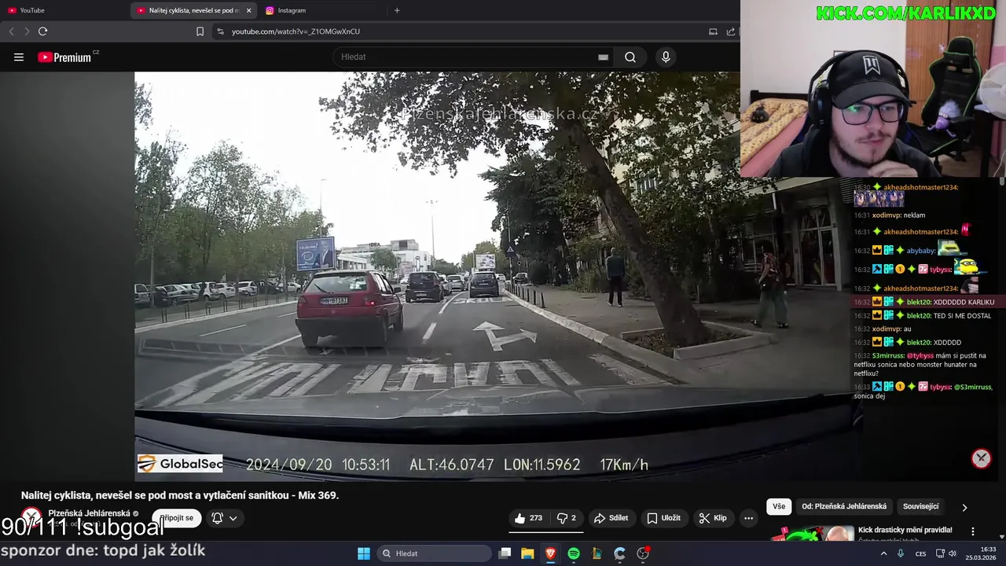Go back in browser history

coord(11,31)
